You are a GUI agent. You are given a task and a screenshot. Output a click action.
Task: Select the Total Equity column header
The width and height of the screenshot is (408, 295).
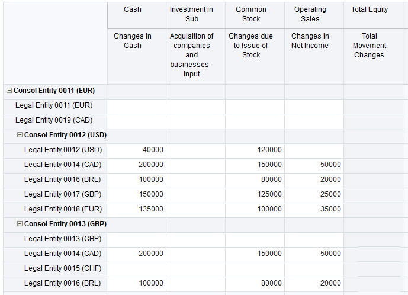point(374,15)
